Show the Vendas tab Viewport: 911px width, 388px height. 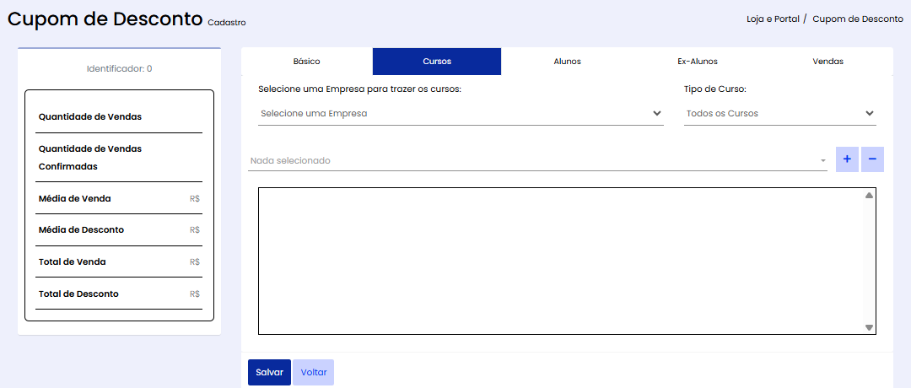click(827, 62)
